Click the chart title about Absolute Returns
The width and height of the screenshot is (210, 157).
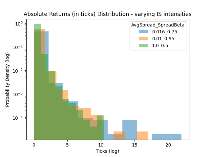coord(108,14)
